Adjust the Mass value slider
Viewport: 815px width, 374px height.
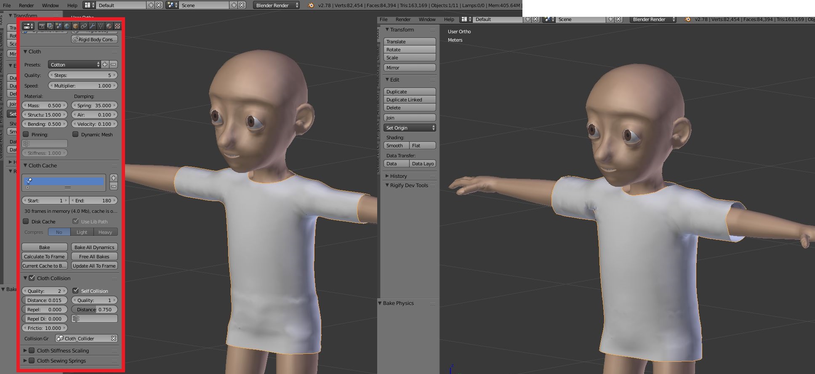pos(45,105)
